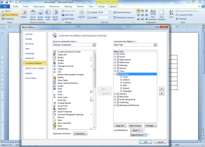Move selected tab up with arrow button
This screenshot has height=147, width=205.
pos(162,89)
